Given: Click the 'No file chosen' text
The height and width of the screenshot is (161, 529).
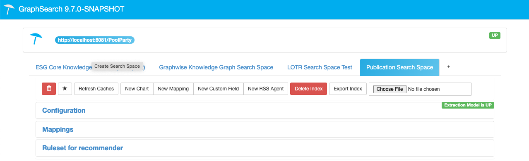Looking at the screenshot, I should pyautogui.click(x=424, y=89).
